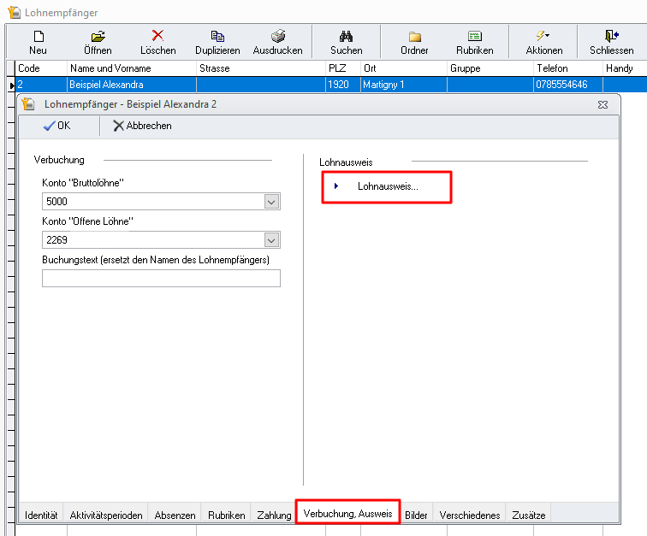Expand Konto Offene Löhne dropdown arrow

point(271,240)
